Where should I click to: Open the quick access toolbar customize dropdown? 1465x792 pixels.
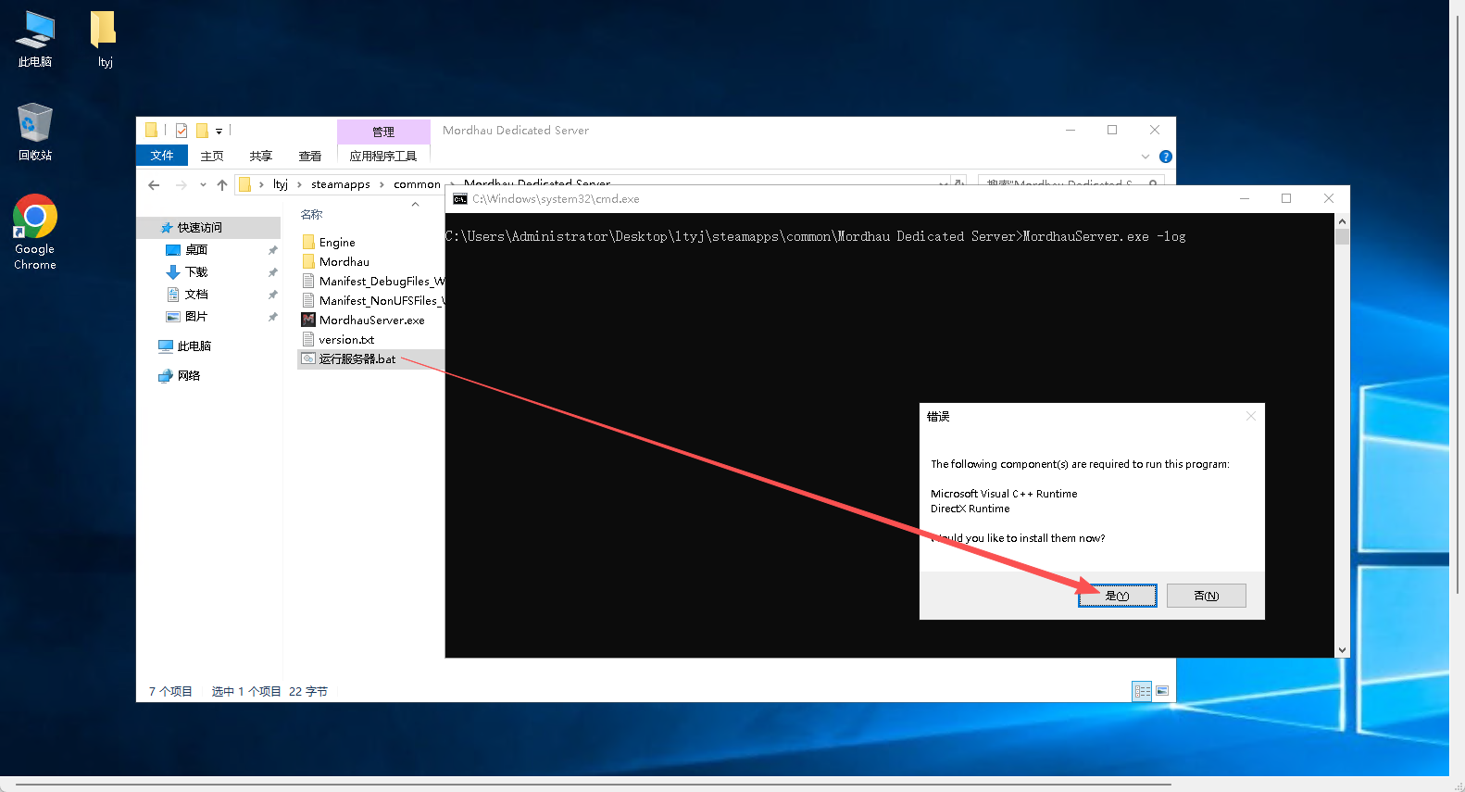tap(219, 132)
